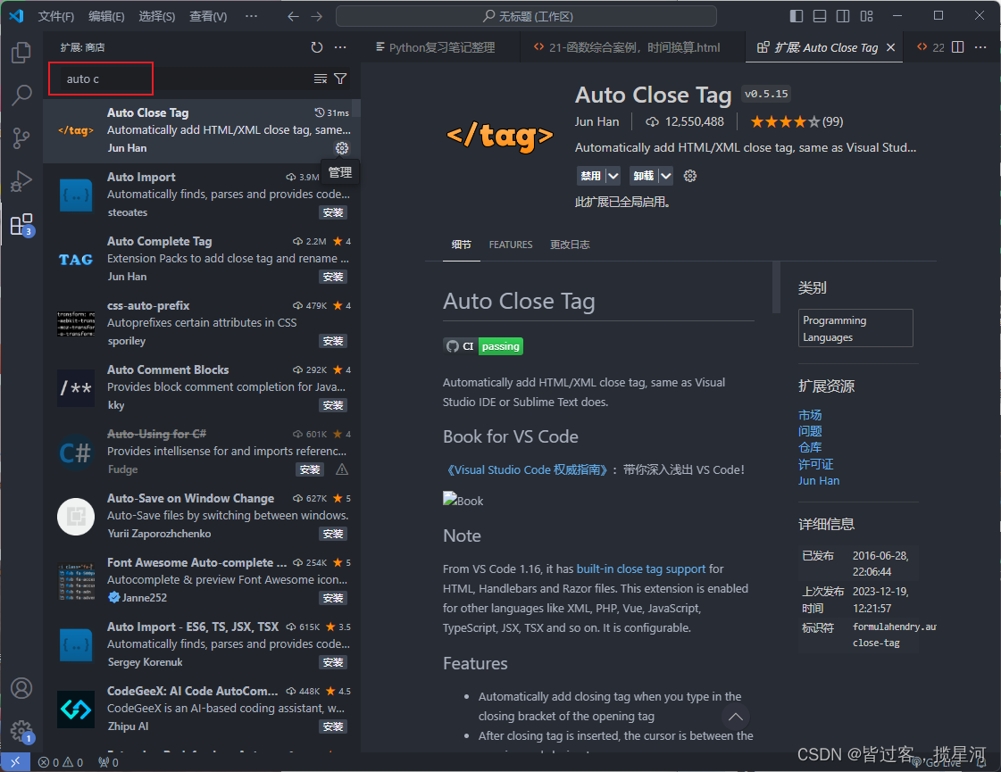Open the 市场 resource link

pos(810,415)
